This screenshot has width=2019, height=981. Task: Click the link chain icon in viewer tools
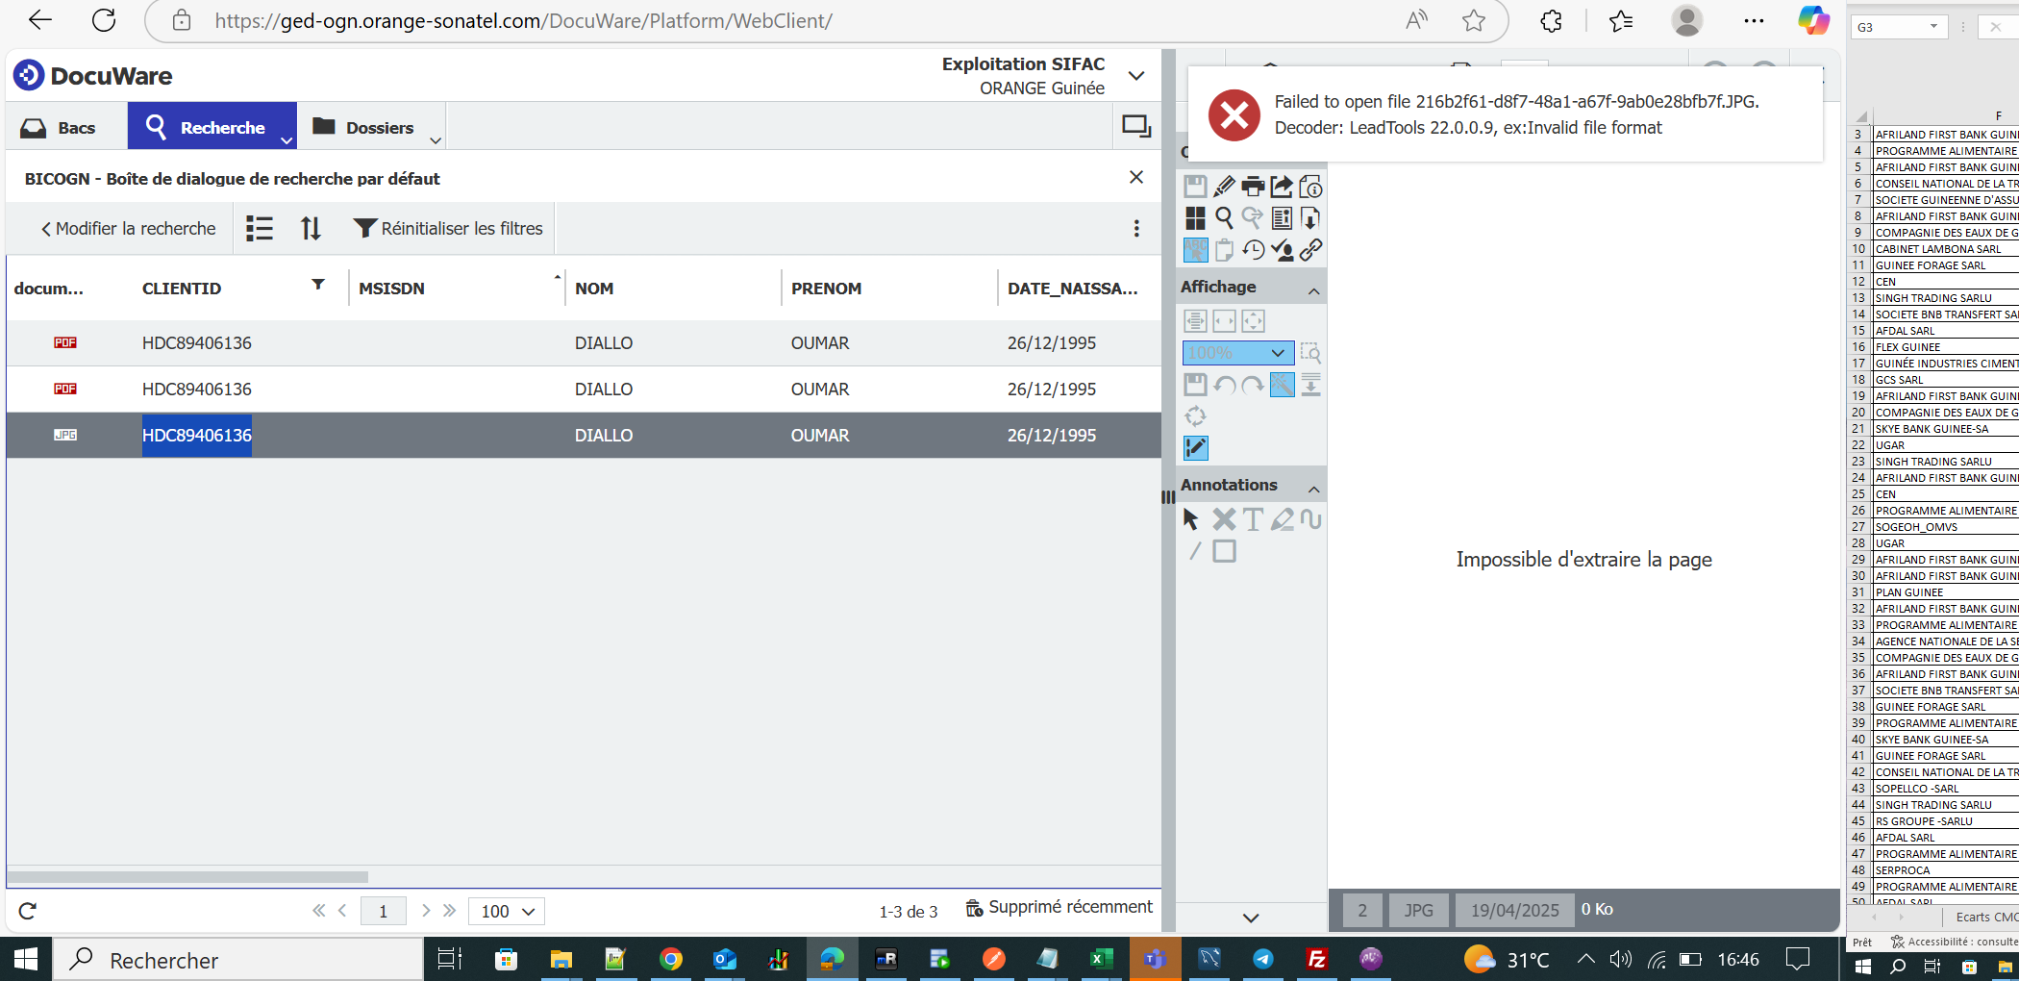tap(1310, 250)
